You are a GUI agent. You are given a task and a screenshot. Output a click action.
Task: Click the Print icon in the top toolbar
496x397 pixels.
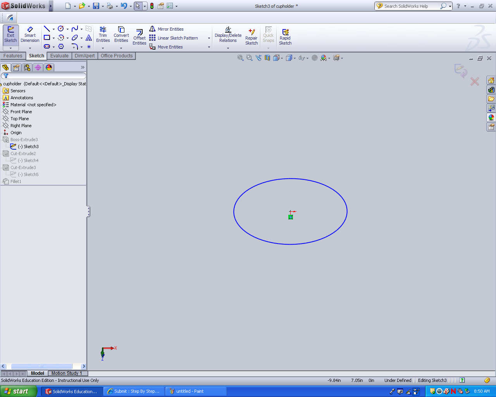(110, 6)
